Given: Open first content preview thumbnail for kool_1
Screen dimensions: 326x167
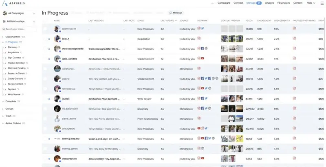Looking at the screenshot, I should 224,39.
